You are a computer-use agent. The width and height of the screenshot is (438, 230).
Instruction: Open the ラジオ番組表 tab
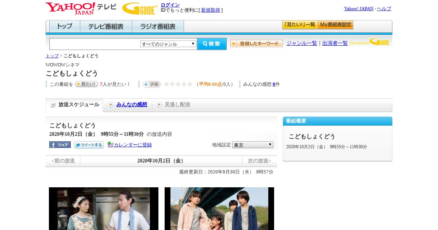click(x=158, y=27)
